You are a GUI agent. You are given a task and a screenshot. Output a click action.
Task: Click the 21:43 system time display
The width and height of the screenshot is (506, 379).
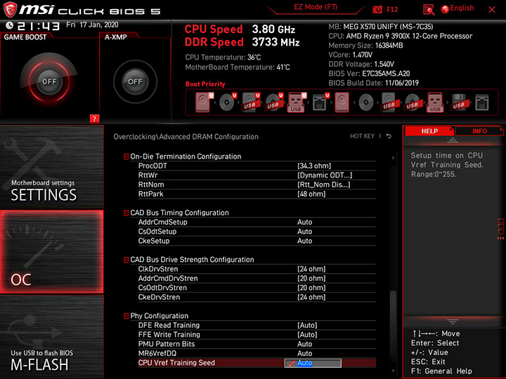39,26
